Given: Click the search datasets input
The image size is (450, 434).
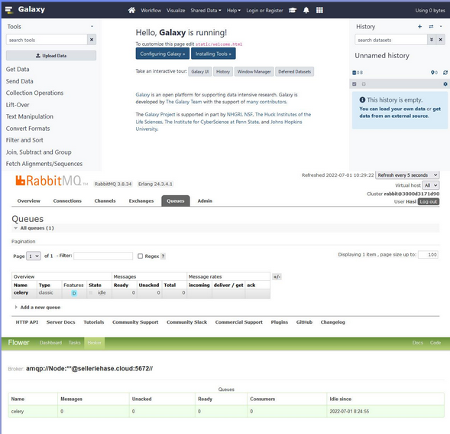Looking at the screenshot, I should click(391, 40).
